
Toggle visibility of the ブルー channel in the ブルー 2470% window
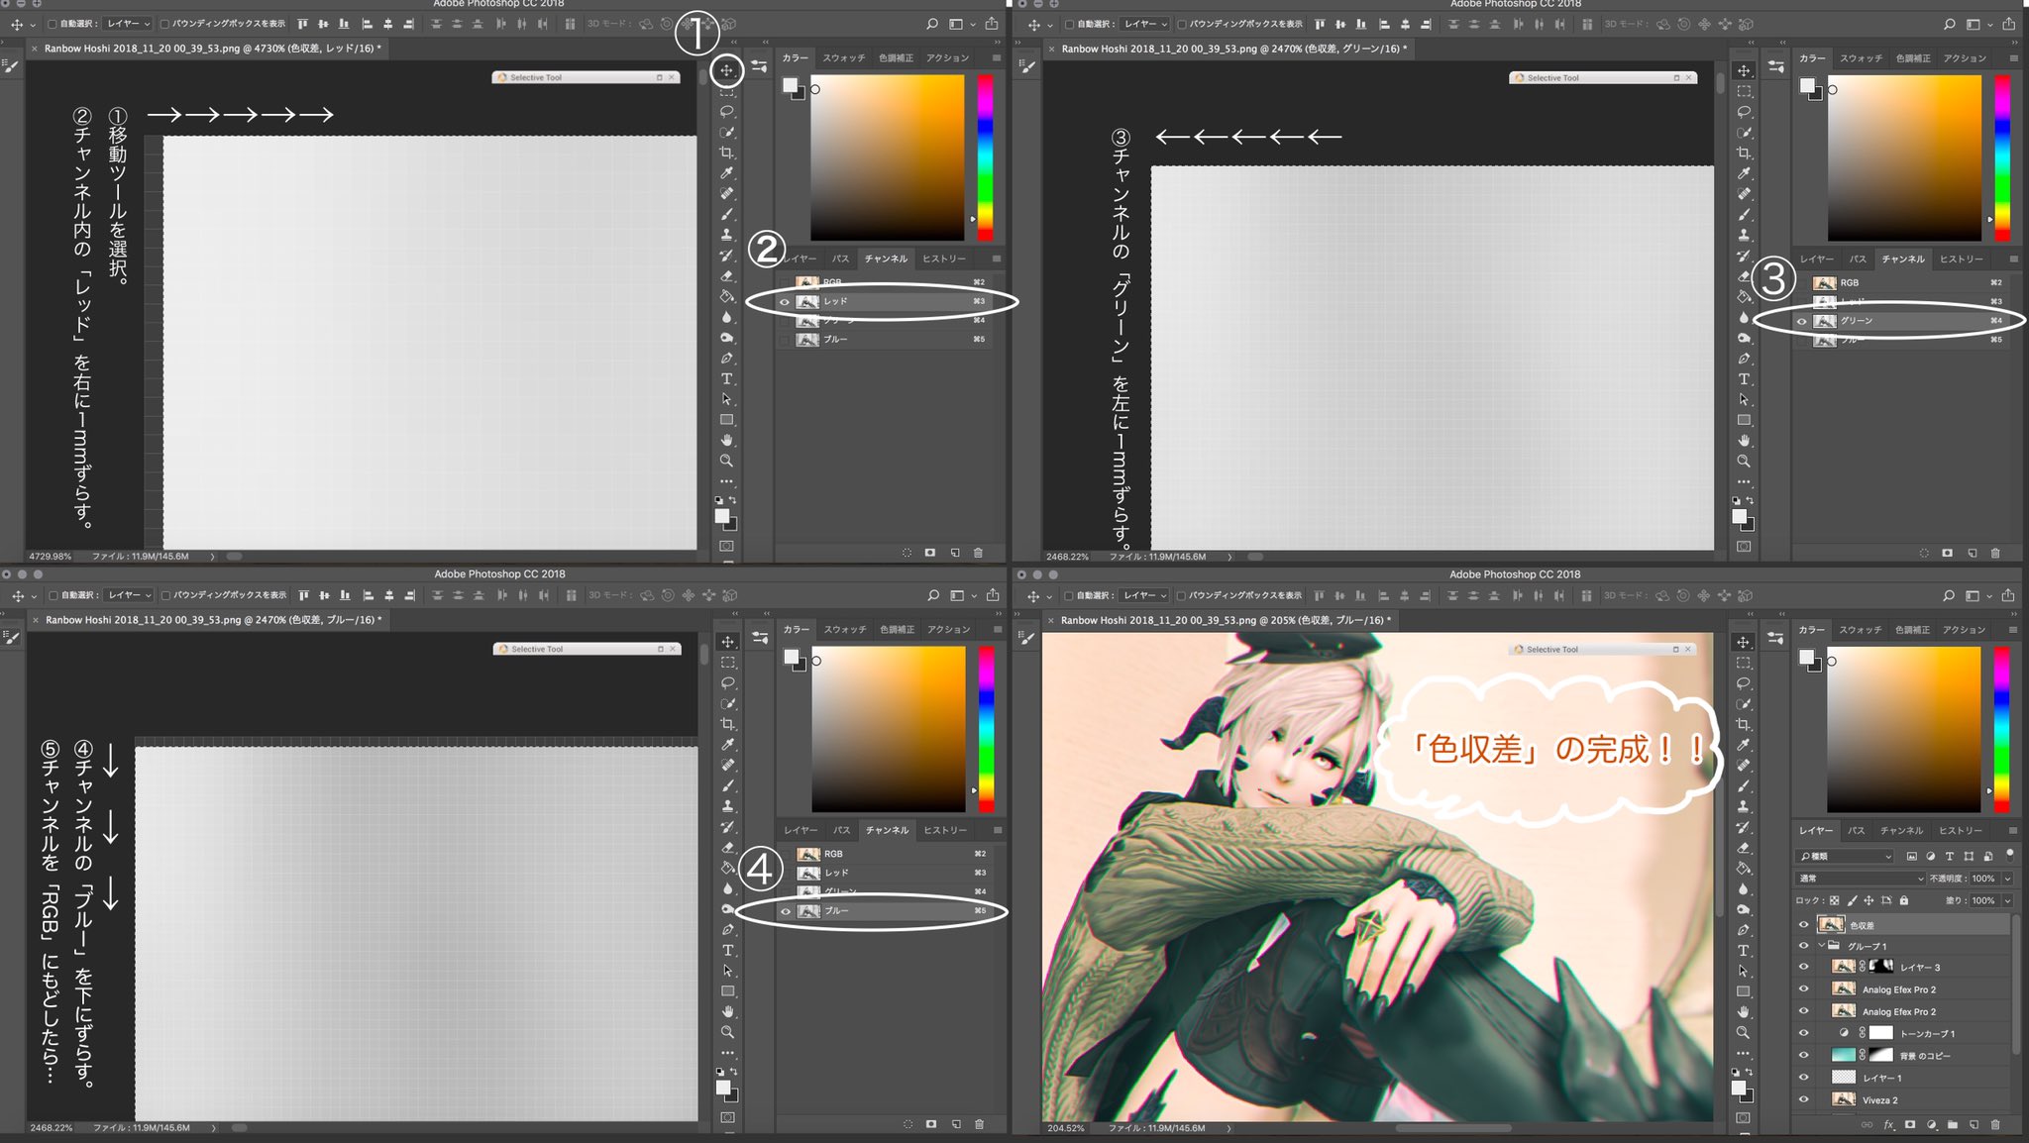(786, 911)
